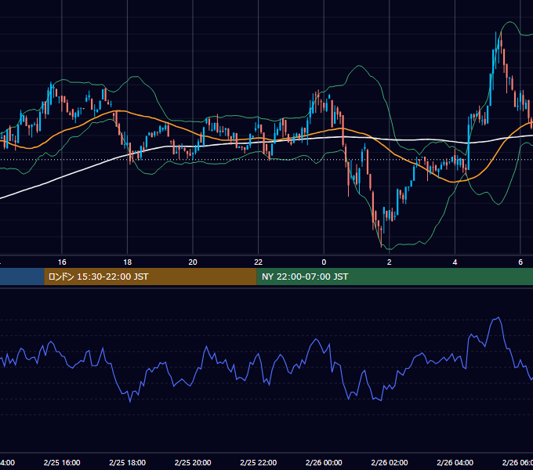Click hour label 6 on price chart axis
The image size is (533, 470).
(x=520, y=262)
